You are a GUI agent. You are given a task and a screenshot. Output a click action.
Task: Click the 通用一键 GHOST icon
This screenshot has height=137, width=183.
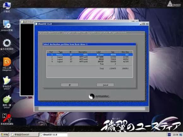click(x=7, y=102)
